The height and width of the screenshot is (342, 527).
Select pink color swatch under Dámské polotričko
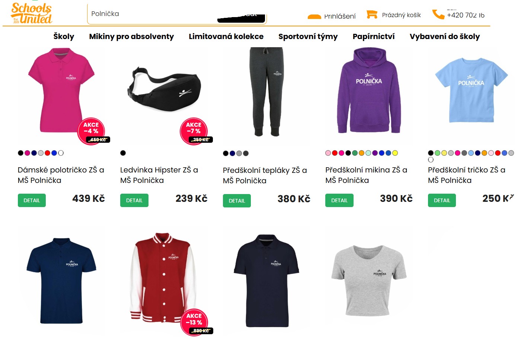27,153
